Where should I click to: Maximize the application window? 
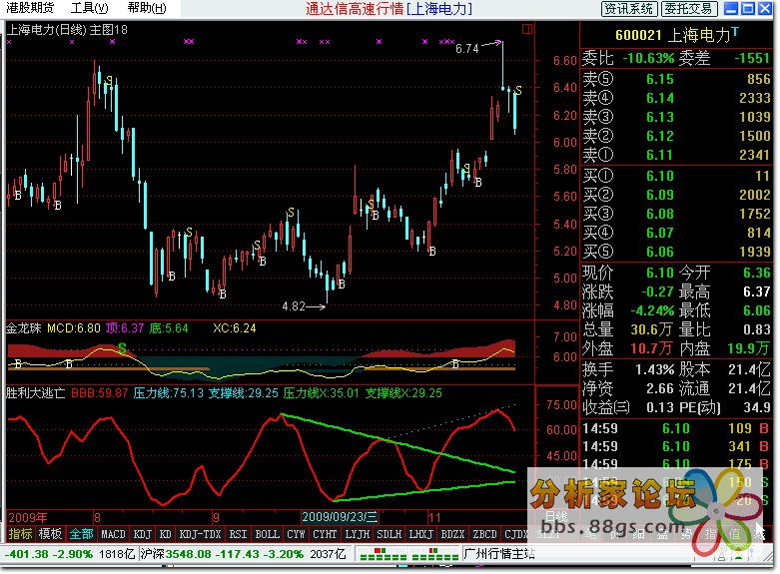748,8
